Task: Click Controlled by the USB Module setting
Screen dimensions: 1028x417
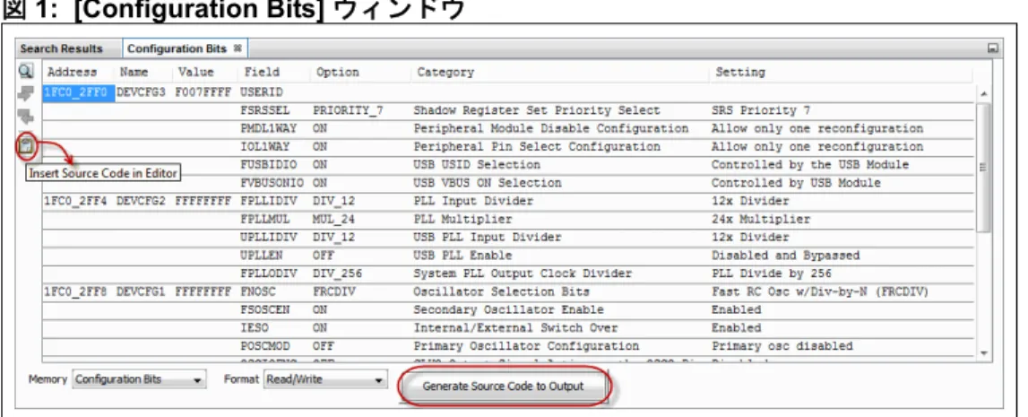Action: [x=810, y=165]
